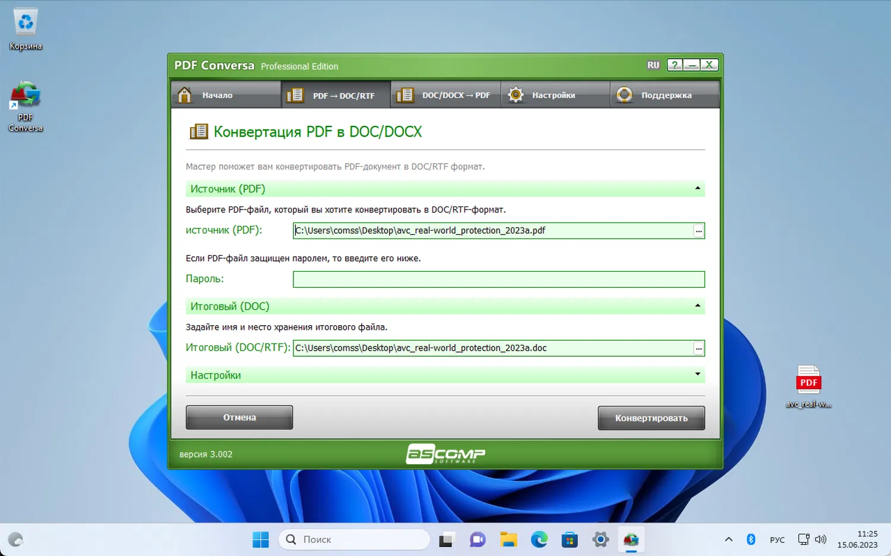This screenshot has height=556, width=891.
Task: Open File Explorer from the taskbar
Action: (508, 539)
